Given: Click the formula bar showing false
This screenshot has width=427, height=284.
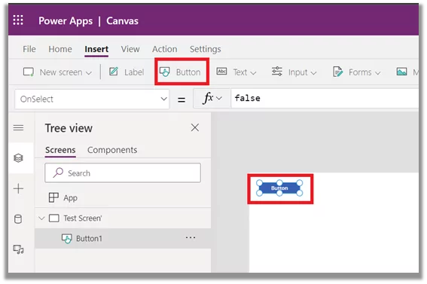Looking at the screenshot, I should (324, 98).
